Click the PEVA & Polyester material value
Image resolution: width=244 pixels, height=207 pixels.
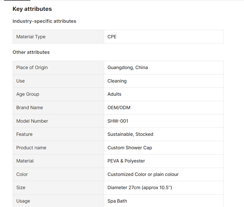(x=126, y=161)
